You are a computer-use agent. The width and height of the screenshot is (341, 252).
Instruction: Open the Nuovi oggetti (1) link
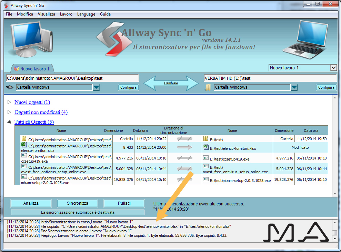pos(32,102)
